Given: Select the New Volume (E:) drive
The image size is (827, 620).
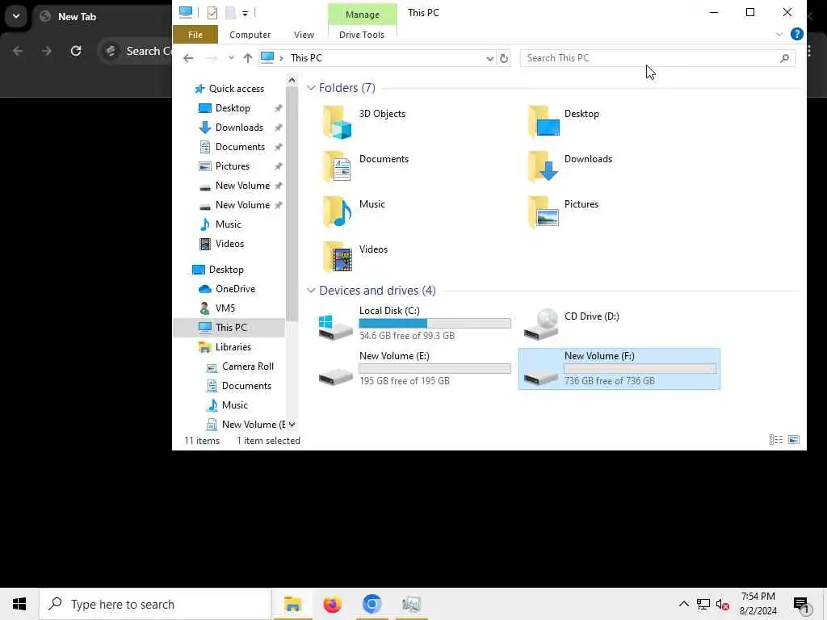Looking at the screenshot, I should (x=415, y=369).
